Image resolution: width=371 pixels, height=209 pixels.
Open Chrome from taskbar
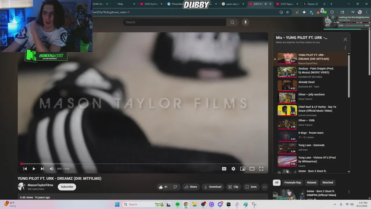click(186, 204)
